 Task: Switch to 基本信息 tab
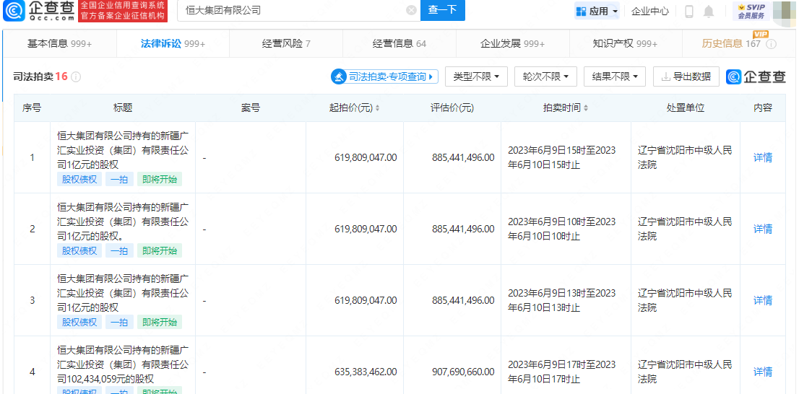point(60,43)
